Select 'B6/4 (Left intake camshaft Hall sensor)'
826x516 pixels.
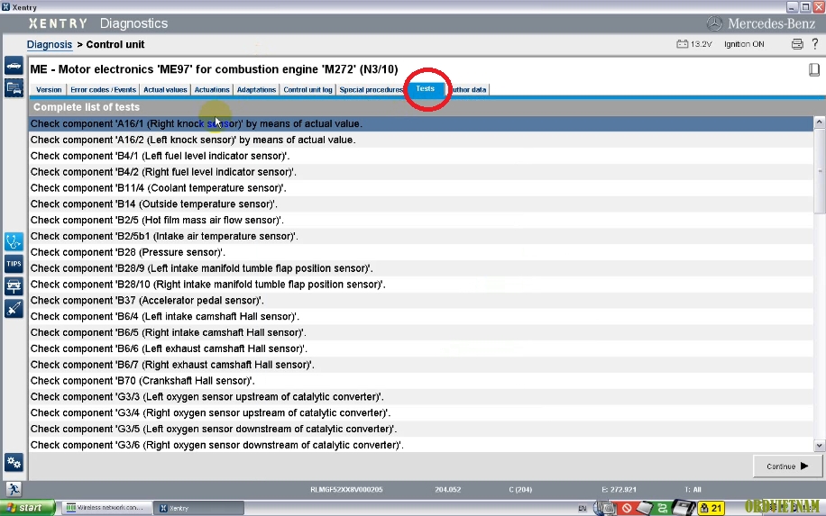tap(421, 316)
